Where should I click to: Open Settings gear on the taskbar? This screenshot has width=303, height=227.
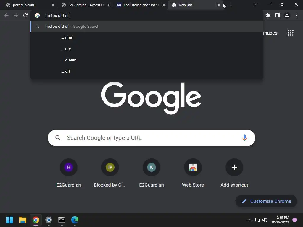pos(49,220)
